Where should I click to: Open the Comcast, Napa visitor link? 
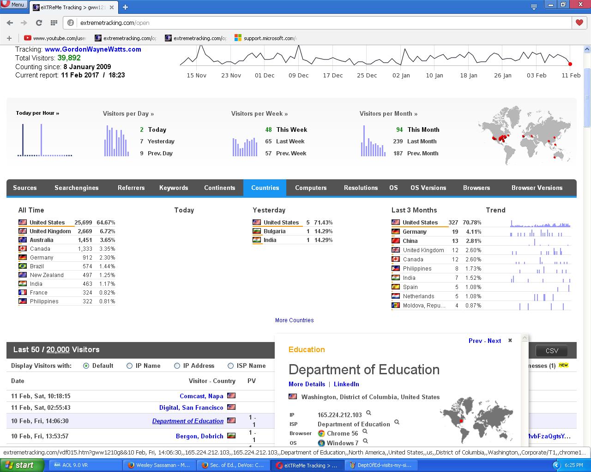point(201,396)
